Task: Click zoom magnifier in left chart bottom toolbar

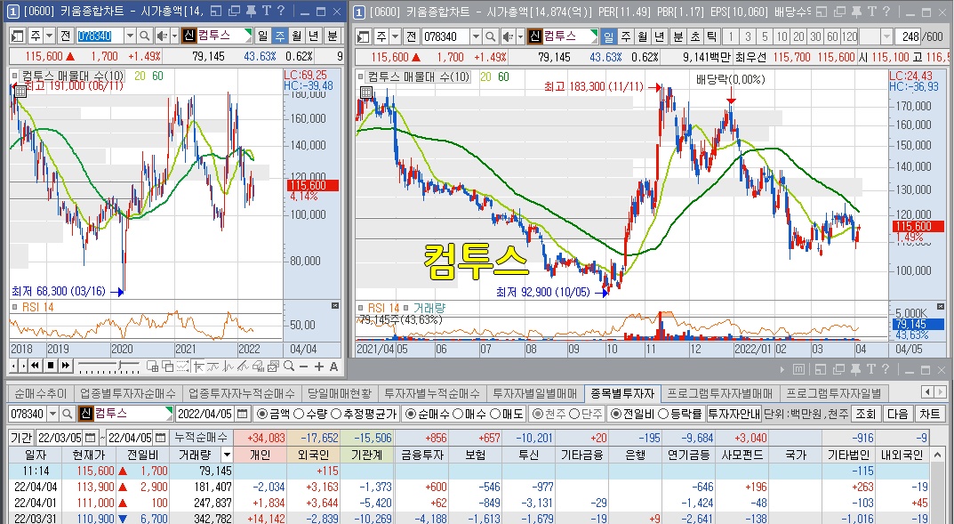Action: point(289,366)
